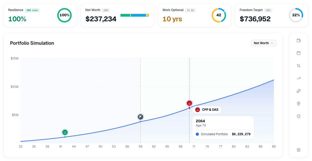Click the $10M axis label
The width and height of the screenshot is (312, 161).
14,87
